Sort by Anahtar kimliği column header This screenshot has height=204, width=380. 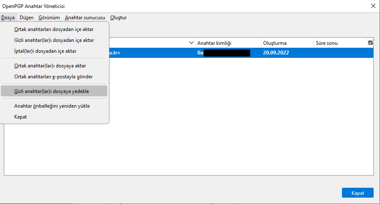[228, 43]
